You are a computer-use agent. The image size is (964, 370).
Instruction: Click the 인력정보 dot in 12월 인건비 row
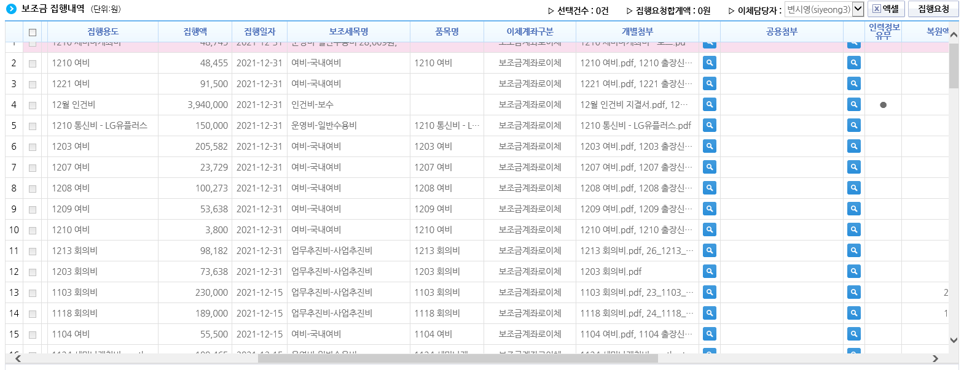point(883,105)
